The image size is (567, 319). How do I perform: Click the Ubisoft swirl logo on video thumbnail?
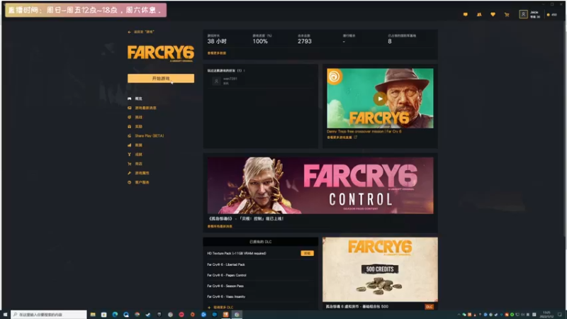334,77
